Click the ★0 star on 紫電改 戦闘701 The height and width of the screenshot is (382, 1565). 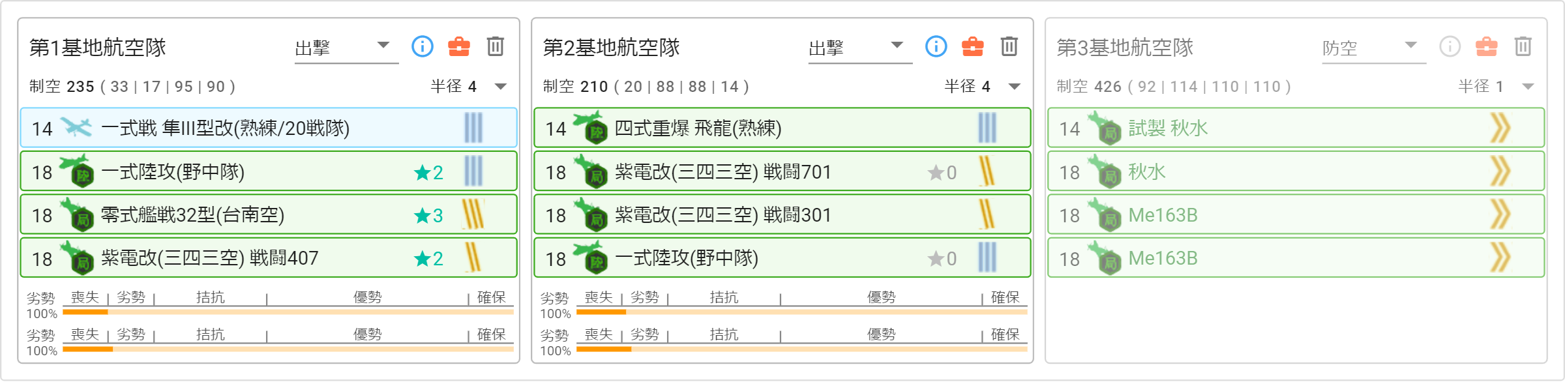click(x=942, y=172)
